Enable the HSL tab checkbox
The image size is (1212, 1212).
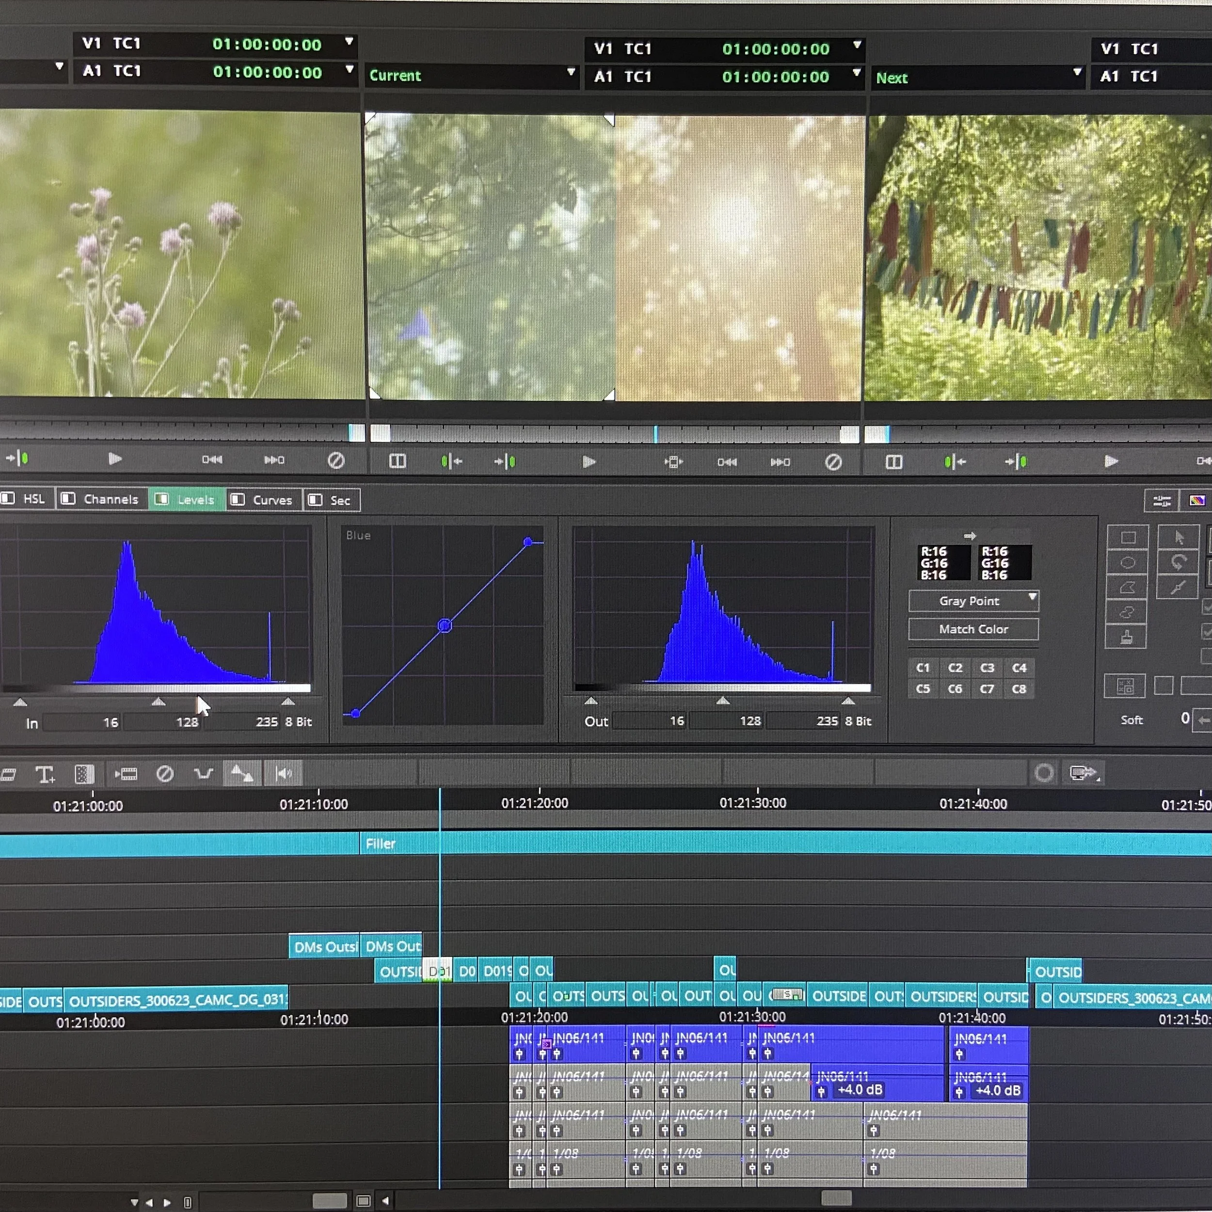pos(8,499)
